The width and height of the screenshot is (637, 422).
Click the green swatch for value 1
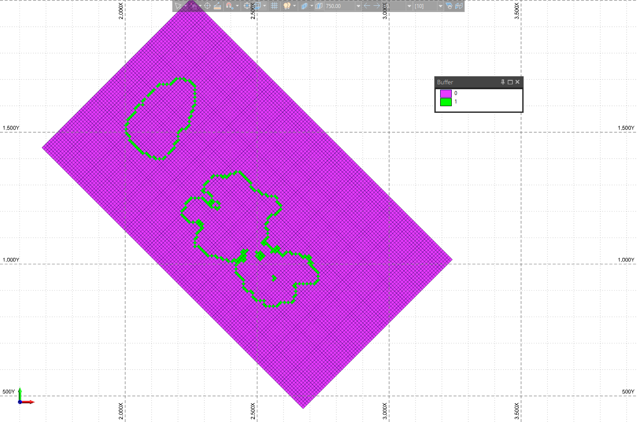click(445, 102)
